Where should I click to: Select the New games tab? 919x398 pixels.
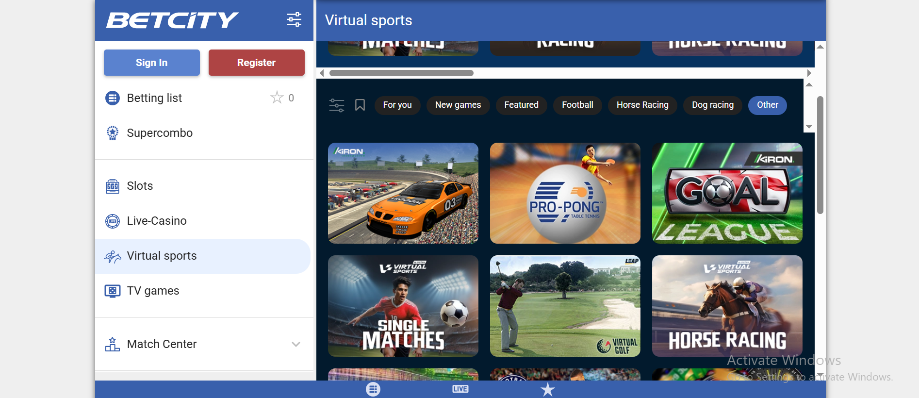[x=458, y=105]
